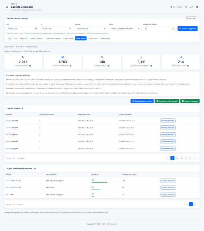Show calls for number +441632960210
Viewport: 204px width, 231px height.
(168, 121)
